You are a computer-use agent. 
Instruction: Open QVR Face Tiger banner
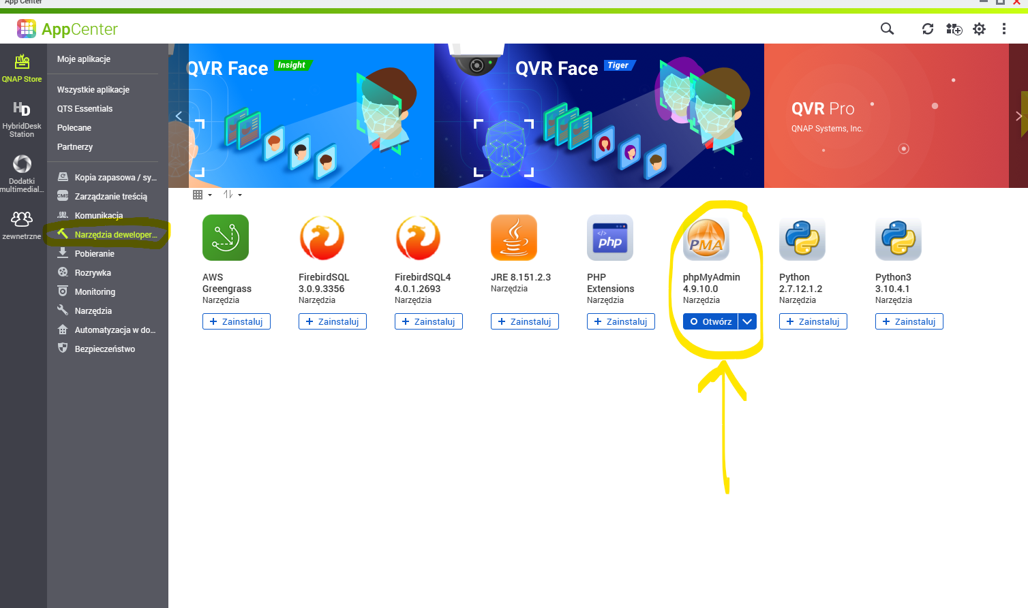[x=599, y=116]
